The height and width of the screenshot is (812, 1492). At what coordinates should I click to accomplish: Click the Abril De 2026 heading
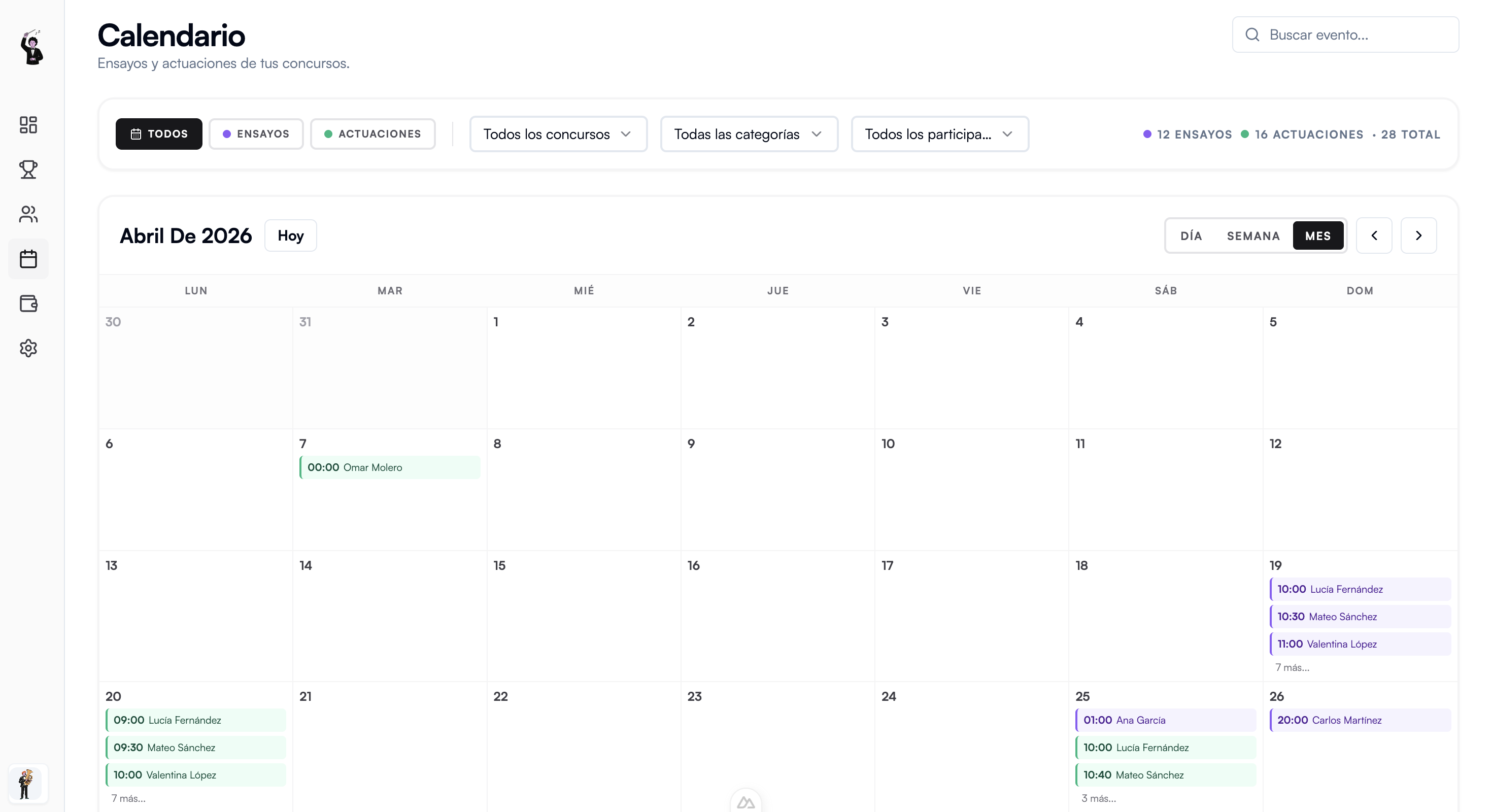click(186, 235)
